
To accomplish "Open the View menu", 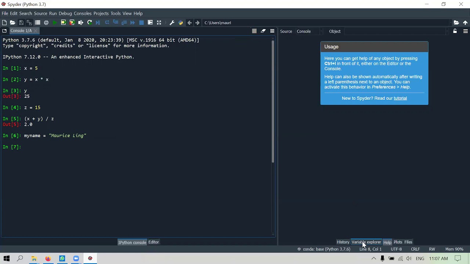I will click(x=127, y=14).
